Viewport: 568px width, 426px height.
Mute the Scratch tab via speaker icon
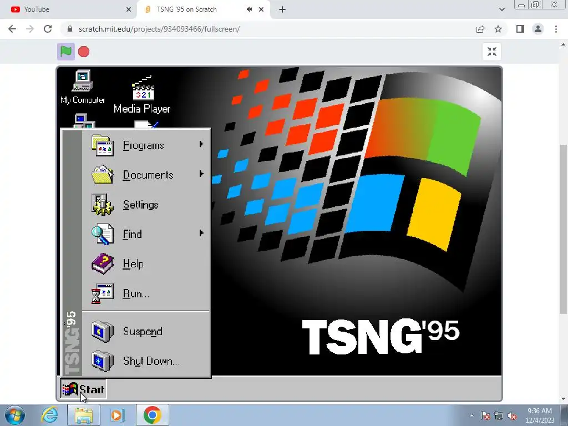pyautogui.click(x=249, y=9)
